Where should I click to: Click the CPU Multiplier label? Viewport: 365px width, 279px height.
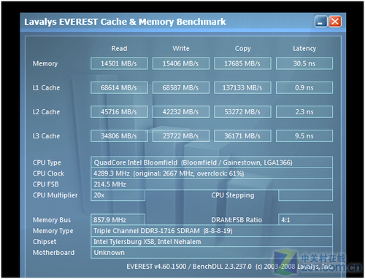point(55,195)
